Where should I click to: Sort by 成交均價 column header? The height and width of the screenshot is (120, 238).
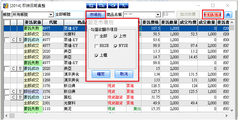click(188, 23)
